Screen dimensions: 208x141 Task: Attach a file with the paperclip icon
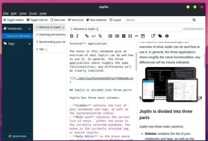coord(100,36)
